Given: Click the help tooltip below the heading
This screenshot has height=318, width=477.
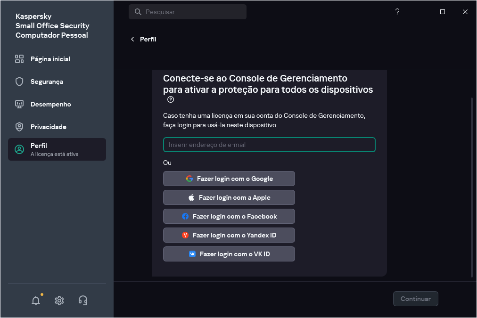Looking at the screenshot, I should (x=171, y=99).
